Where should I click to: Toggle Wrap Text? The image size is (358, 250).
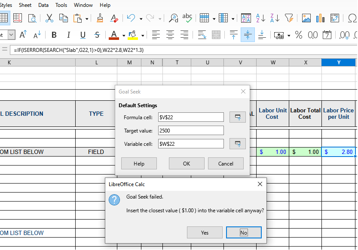(202, 35)
